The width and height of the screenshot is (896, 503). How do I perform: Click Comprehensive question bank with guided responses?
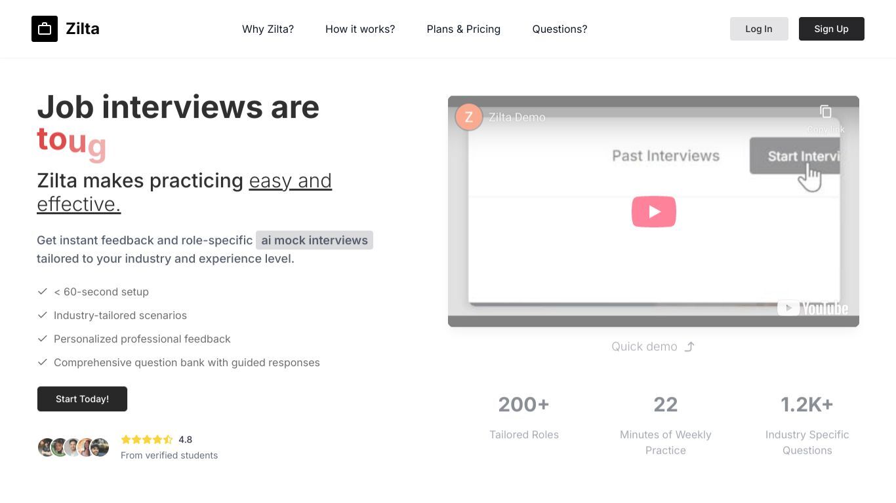[187, 362]
